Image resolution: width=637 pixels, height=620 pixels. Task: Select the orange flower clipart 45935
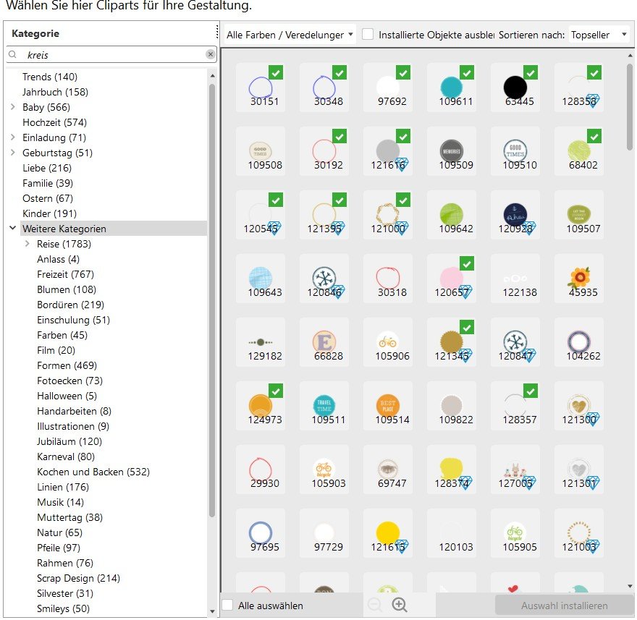[x=579, y=279]
